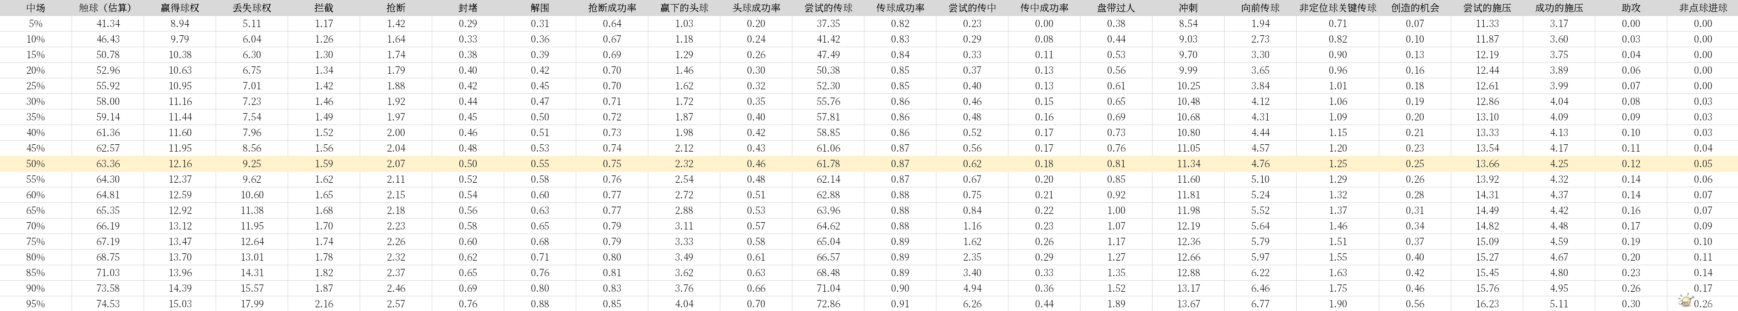Screen dimensions: 1738x311
Task: Click the 成功的施压 column header
Action: pyautogui.click(x=1559, y=8)
